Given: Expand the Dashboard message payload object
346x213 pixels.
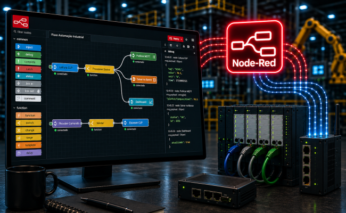Looking at the screenshot, I should (177, 135).
